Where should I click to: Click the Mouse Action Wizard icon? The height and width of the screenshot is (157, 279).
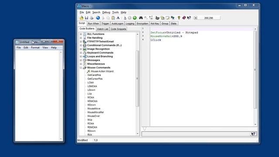point(88,72)
